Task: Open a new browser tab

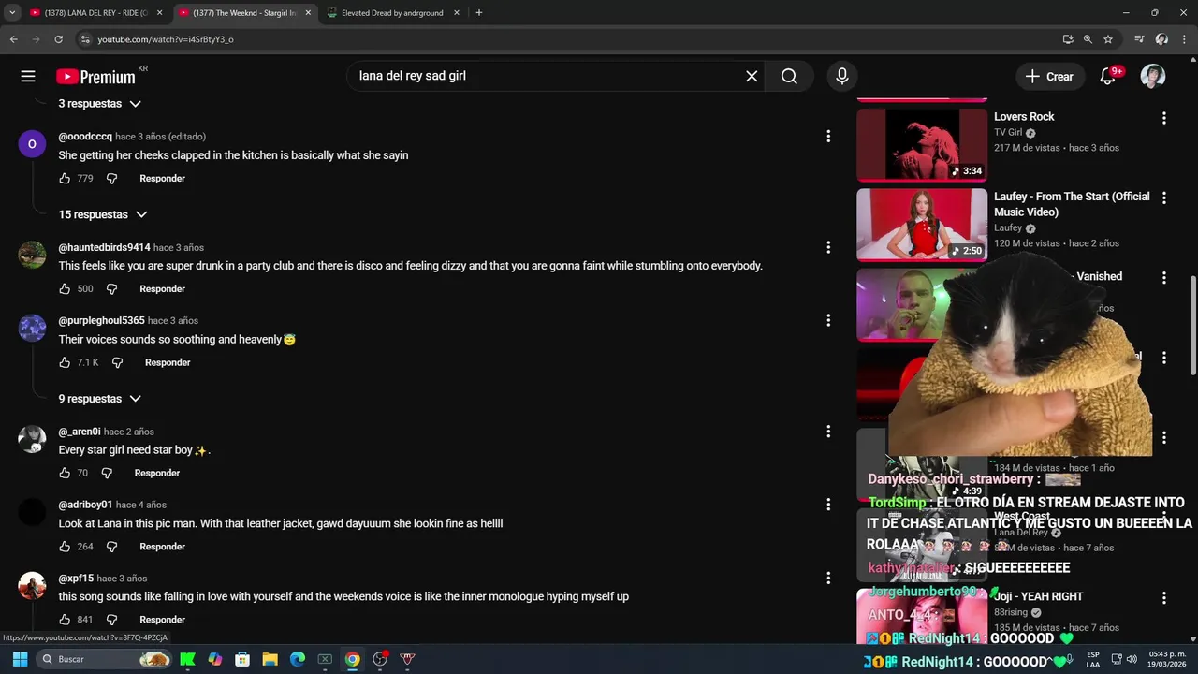Action: click(x=479, y=13)
